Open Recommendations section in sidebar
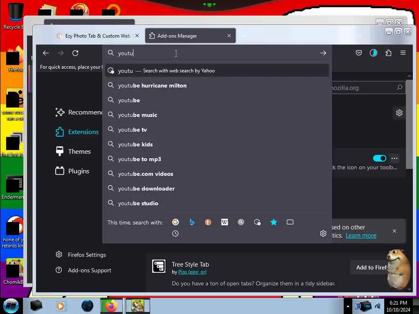The width and height of the screenshot is (419, 314). pos(79,112)
